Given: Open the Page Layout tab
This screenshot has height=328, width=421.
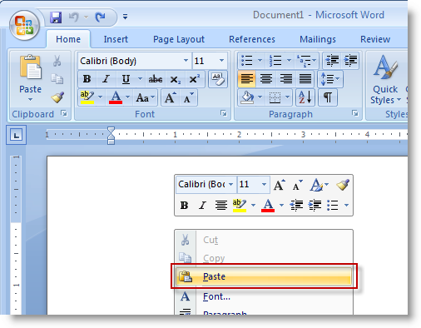Looking at the screenshot, I should pos(179,39).
